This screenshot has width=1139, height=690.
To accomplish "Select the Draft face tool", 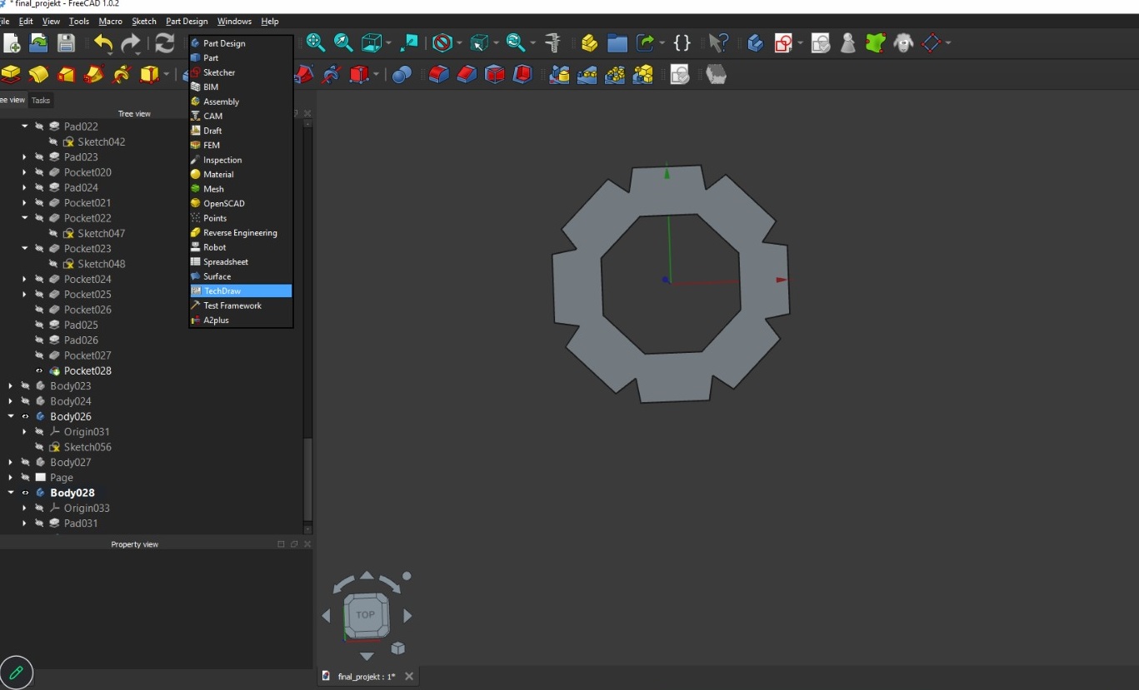I will pyautogui.click(x=495, y=75).
